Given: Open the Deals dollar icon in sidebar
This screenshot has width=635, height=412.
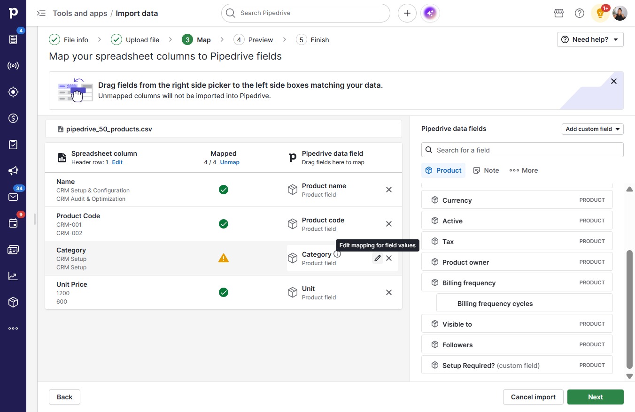Looking at the screenshot, I should click(13, 118).
